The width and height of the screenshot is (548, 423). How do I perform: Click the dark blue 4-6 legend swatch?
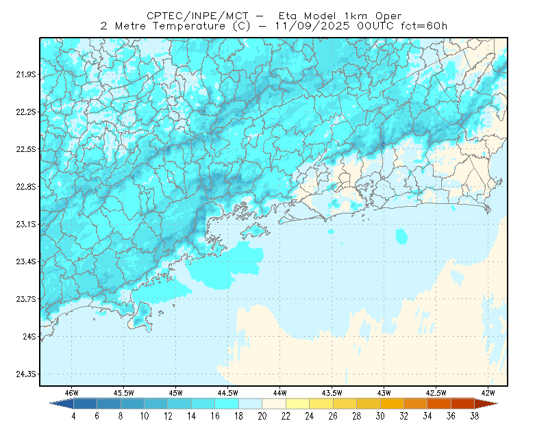(85, 404)
